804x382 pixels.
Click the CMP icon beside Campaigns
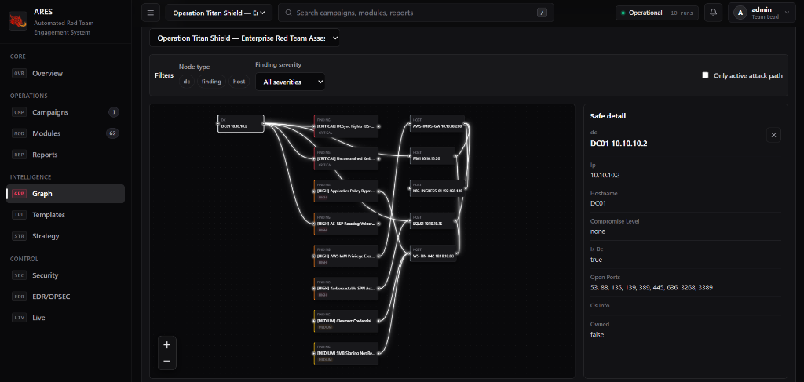(x=19, y=112)
